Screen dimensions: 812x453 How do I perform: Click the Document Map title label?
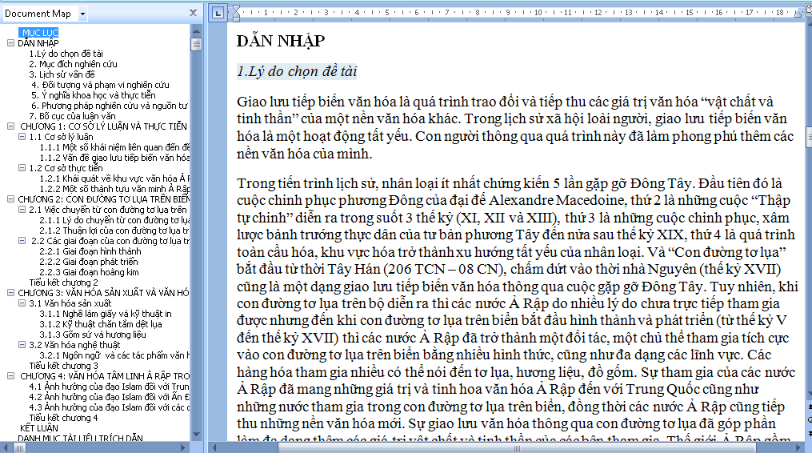tap(38, 14)
